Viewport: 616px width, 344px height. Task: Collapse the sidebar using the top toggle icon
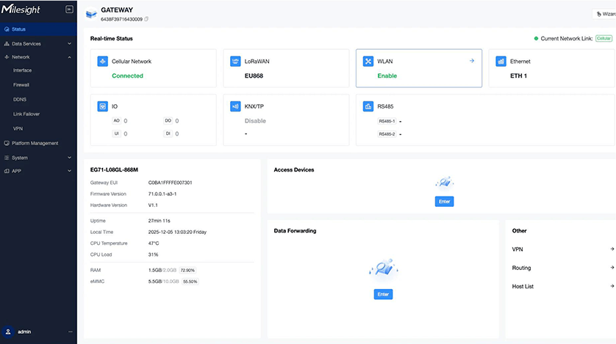(69, 10)
